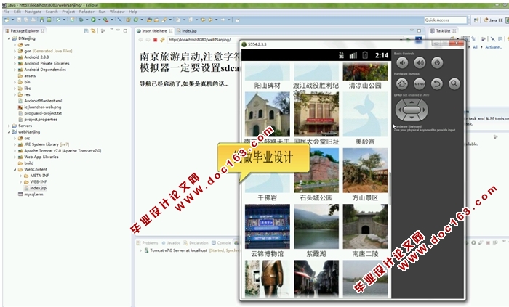This screenshot has height=307, width=509.
Task: Click the emulator Back hardware button
Action: (437, 84)
